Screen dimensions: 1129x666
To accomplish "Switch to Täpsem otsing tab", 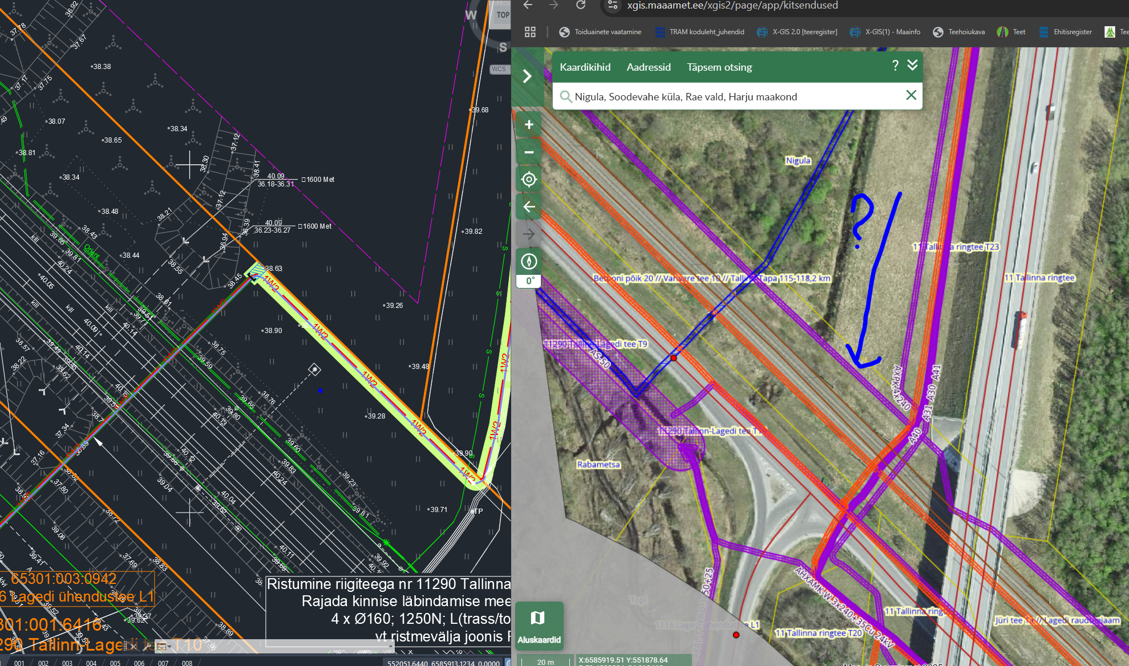I will pos(719,67).
